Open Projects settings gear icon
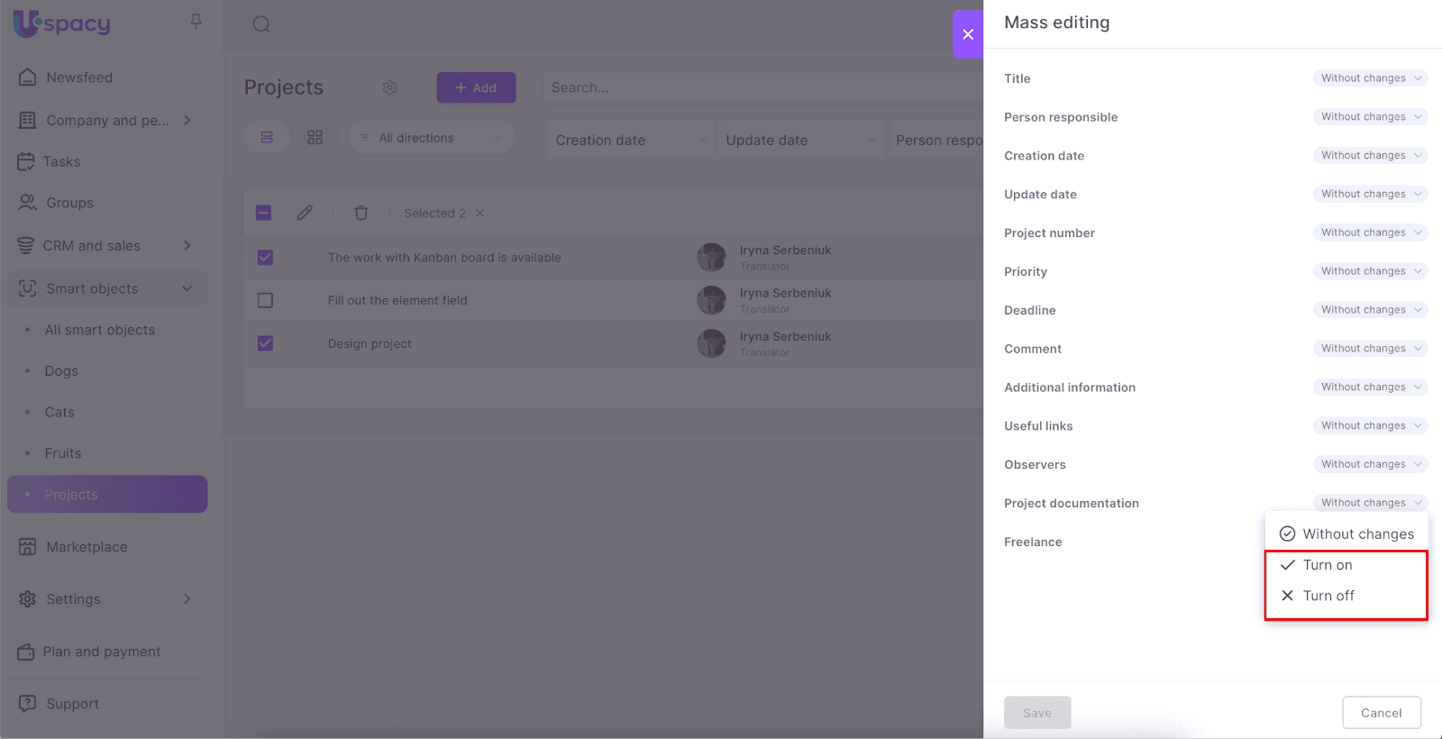The image size is (1442, 739). (x=389, y=87)
